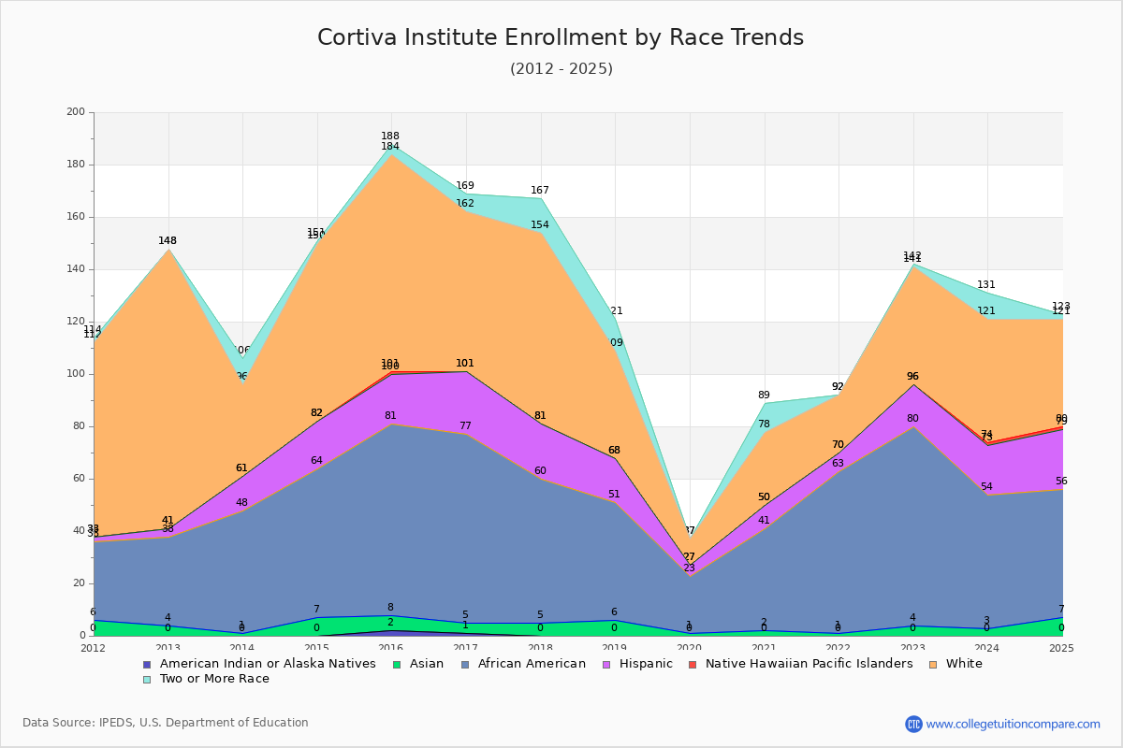1123x748 pixels.
Task: Click the purple Hispanic legend swatch
Action: (x=606, y=664)
